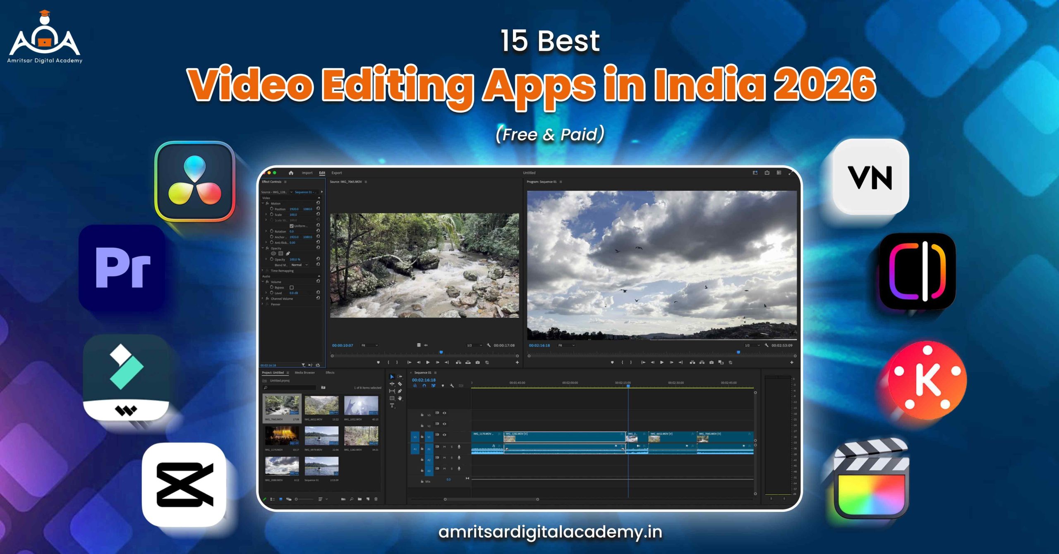Click Find icon in Project panel footer
The width and height of the screenshot is (1059, 554).
click(351, 499)
